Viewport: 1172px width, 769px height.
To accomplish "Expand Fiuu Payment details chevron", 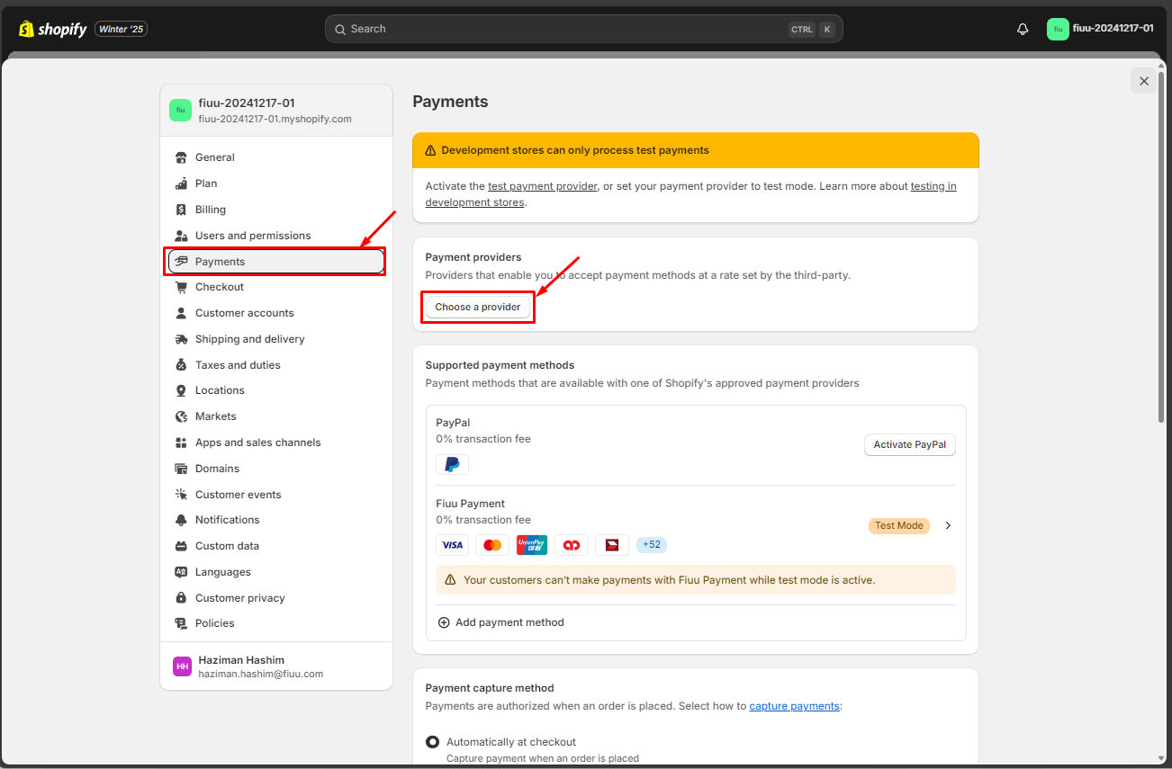I will [948, 525].
